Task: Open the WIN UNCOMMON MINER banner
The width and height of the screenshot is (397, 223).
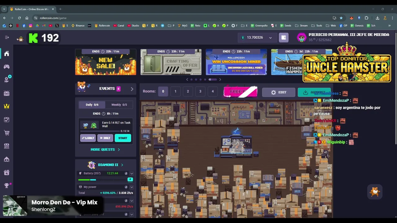Action: pos(236,62)
